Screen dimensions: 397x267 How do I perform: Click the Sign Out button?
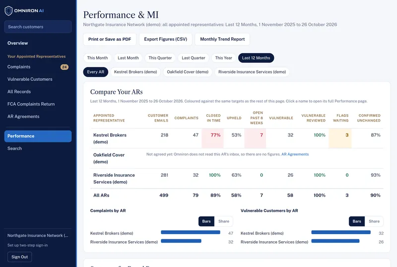click(x=19, y=257)
